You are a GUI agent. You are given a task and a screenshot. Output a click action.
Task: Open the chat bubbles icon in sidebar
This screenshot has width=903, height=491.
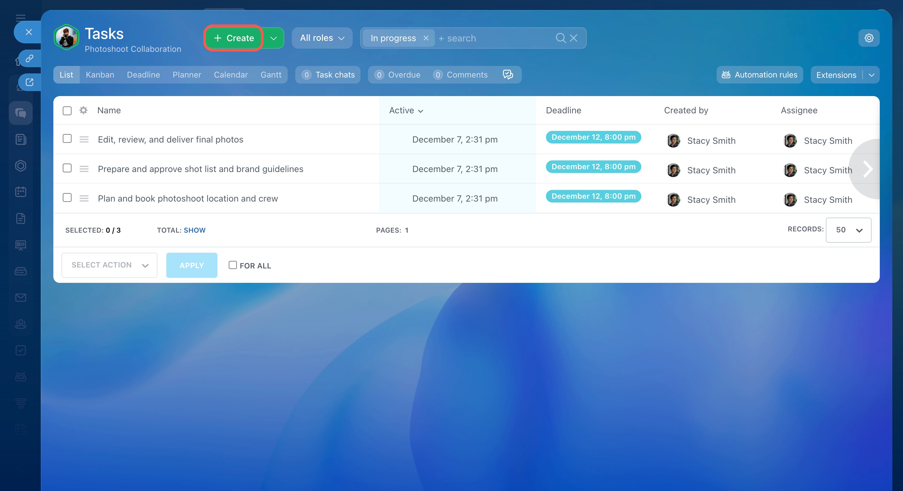tap(21, 113)
